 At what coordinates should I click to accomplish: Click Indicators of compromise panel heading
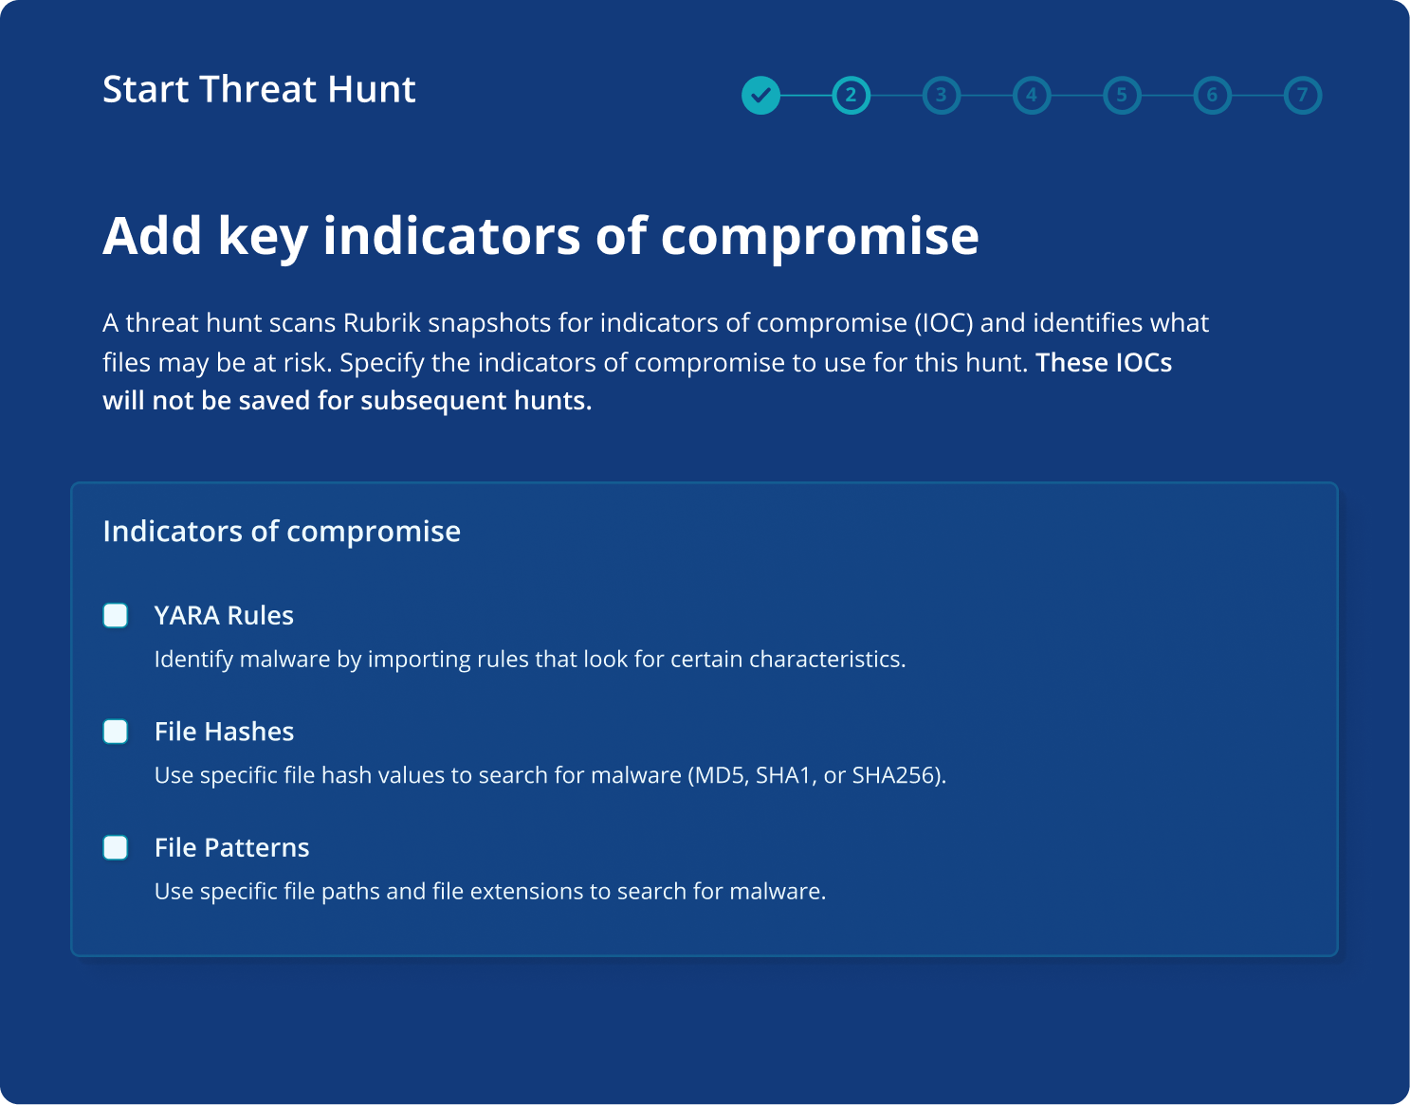click(282, 532)
